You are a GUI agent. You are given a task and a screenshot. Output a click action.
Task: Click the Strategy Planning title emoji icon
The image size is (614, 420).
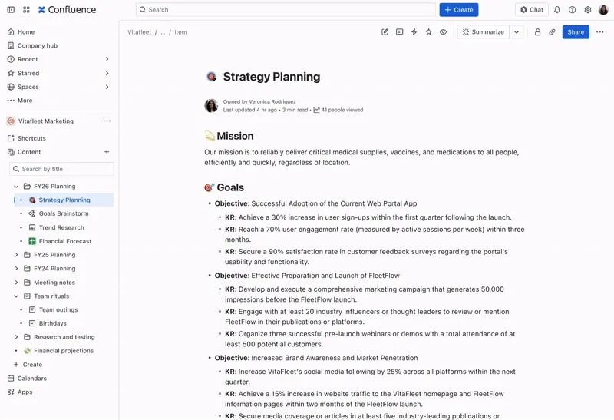(x=212, y=77)
